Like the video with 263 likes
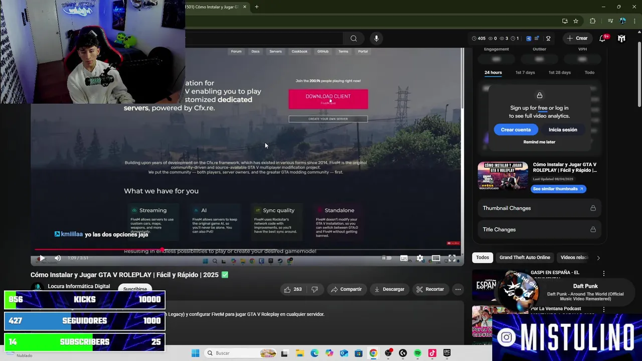Screen dimensions: 642x361 coord(292,289)
